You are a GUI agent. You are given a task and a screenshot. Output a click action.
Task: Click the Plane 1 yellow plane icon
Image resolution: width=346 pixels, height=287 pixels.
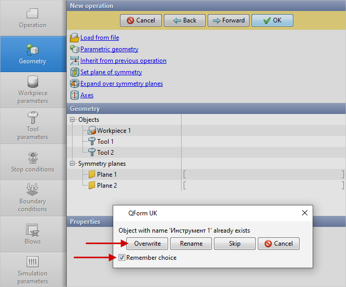pyautogui.click(x=92, y=175)
